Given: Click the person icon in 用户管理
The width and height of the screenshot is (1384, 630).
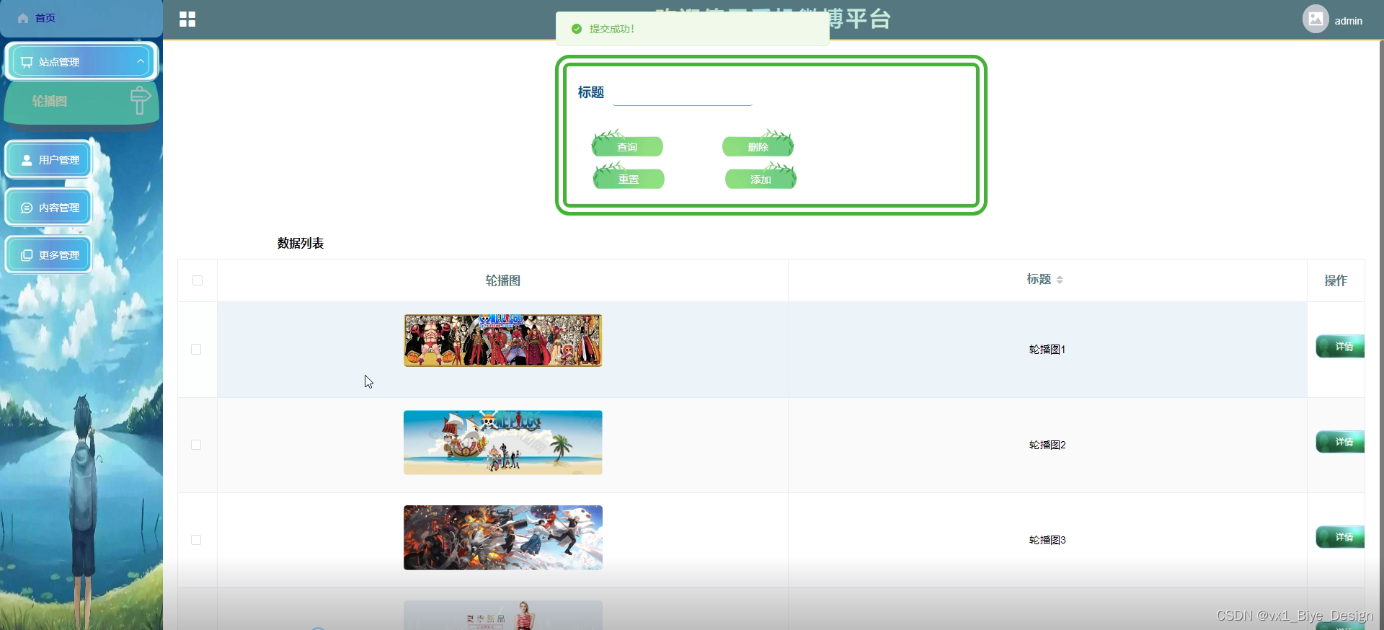Looking at the screenshot, I should point(27,160).
